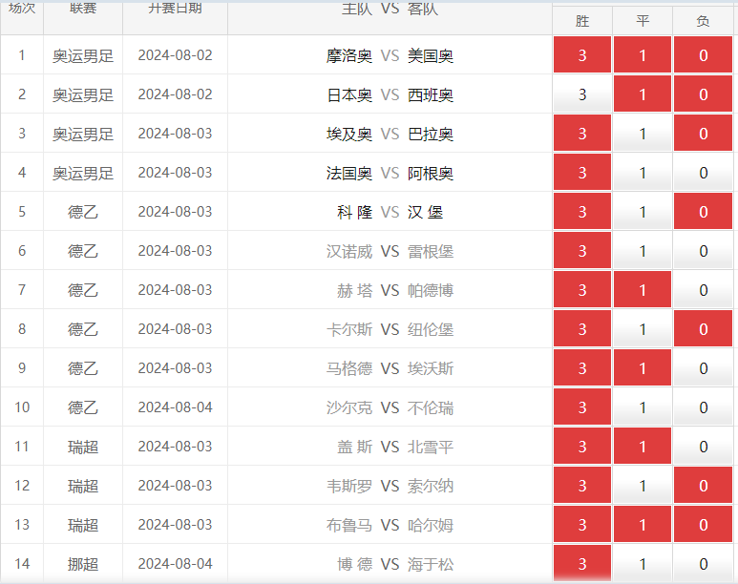Click match text 汉诺威 VS 雷根堡
738x584 pixels.
[x=390, y=251]
